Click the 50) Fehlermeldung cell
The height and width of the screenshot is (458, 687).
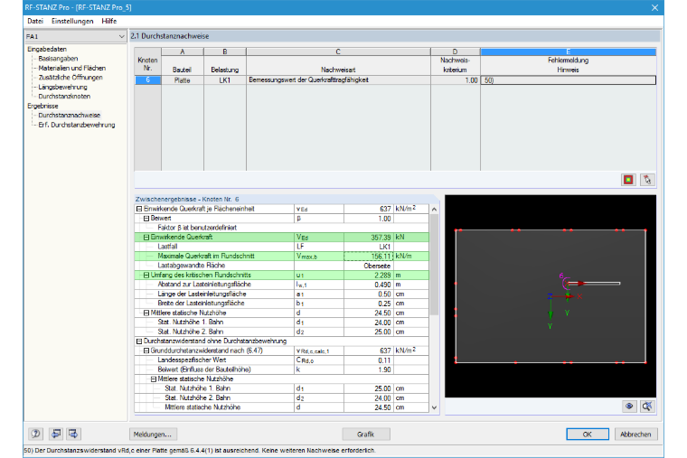tap(569, 80)
